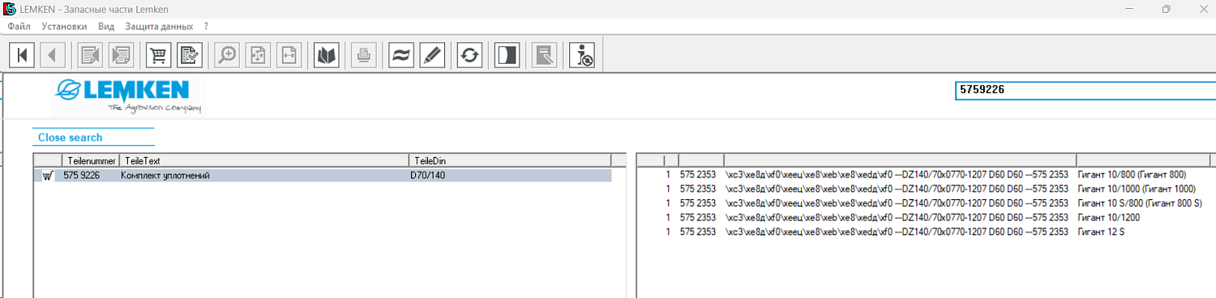Select part number 575 9226 cell
This screenshot has width=1216, height=298.
(82, 176)
